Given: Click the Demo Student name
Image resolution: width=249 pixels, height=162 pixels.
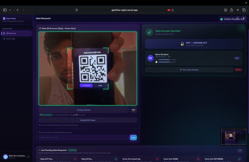Looking at the screenshot, I should (162, 54).
